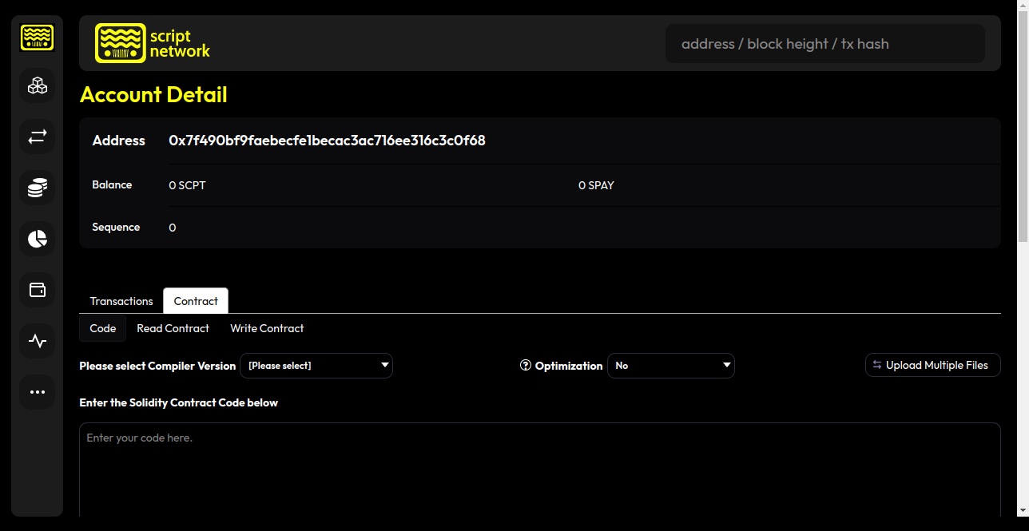Open the activity pulse icon in sidebar
This screenshot has width=1029, height=531.
[x=38, y=341]
